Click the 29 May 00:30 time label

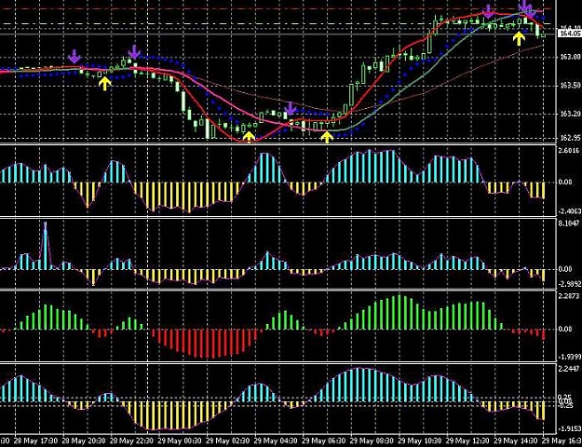(179, 441)
